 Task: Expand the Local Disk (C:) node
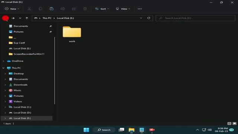[x=5, y=107]
